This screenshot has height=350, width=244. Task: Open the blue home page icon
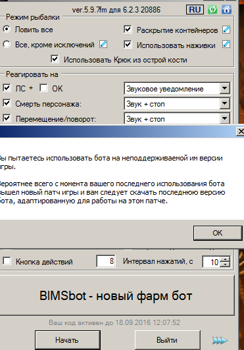tap(226, 10)
